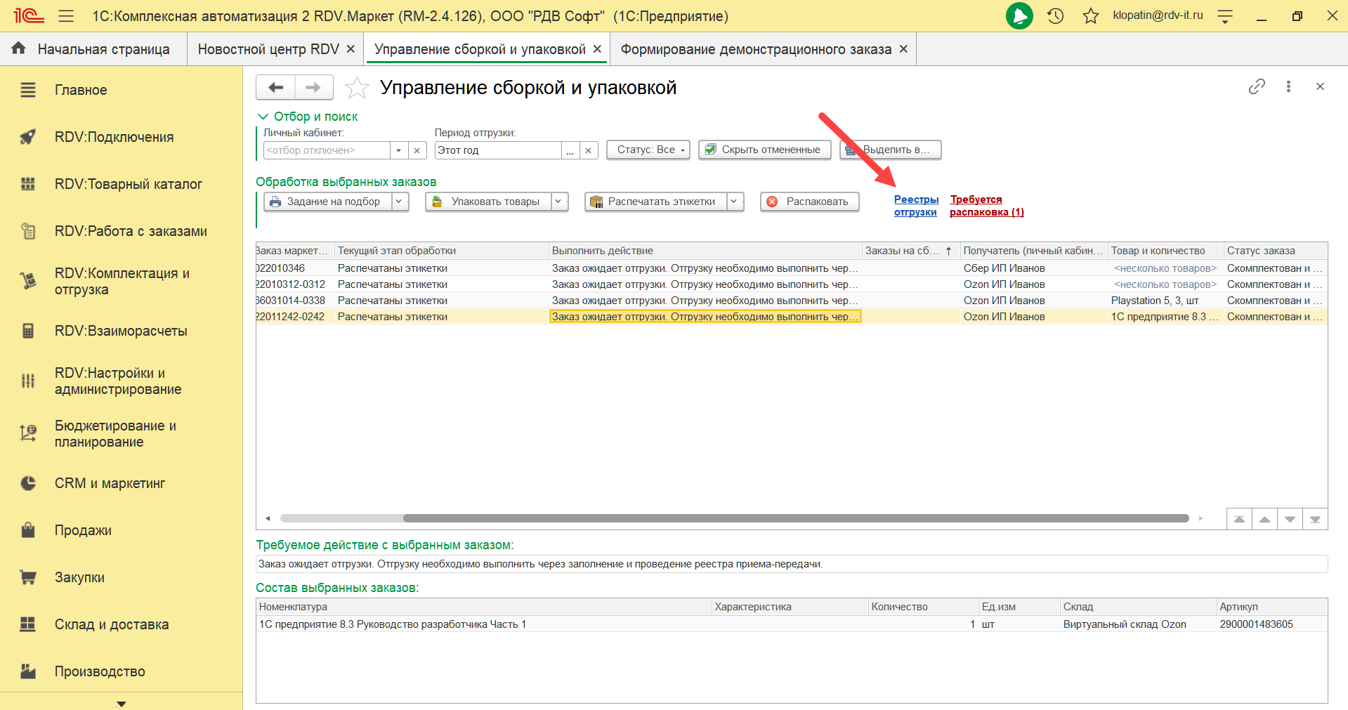Click the 'Распаковать' button

tap(809, 202)
